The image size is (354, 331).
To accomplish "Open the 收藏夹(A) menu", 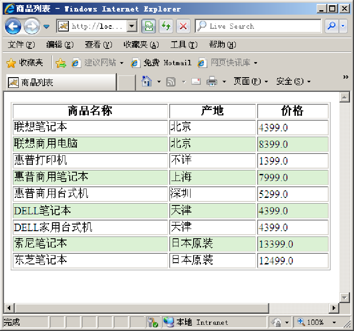I will (141, 45).
